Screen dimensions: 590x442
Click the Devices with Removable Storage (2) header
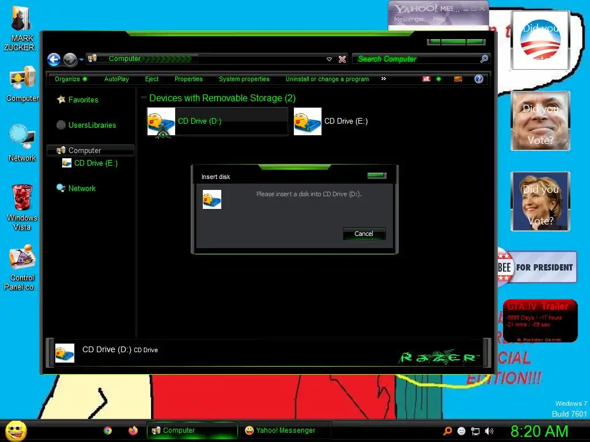click(x=222, y=98)
